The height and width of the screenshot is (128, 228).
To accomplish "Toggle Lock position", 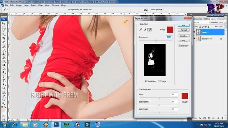I will [x=206, y=27].
